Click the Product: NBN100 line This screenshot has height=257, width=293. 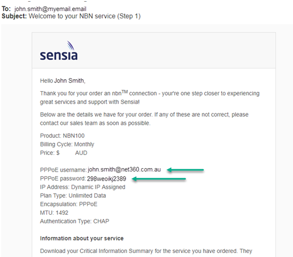[62, 136]
